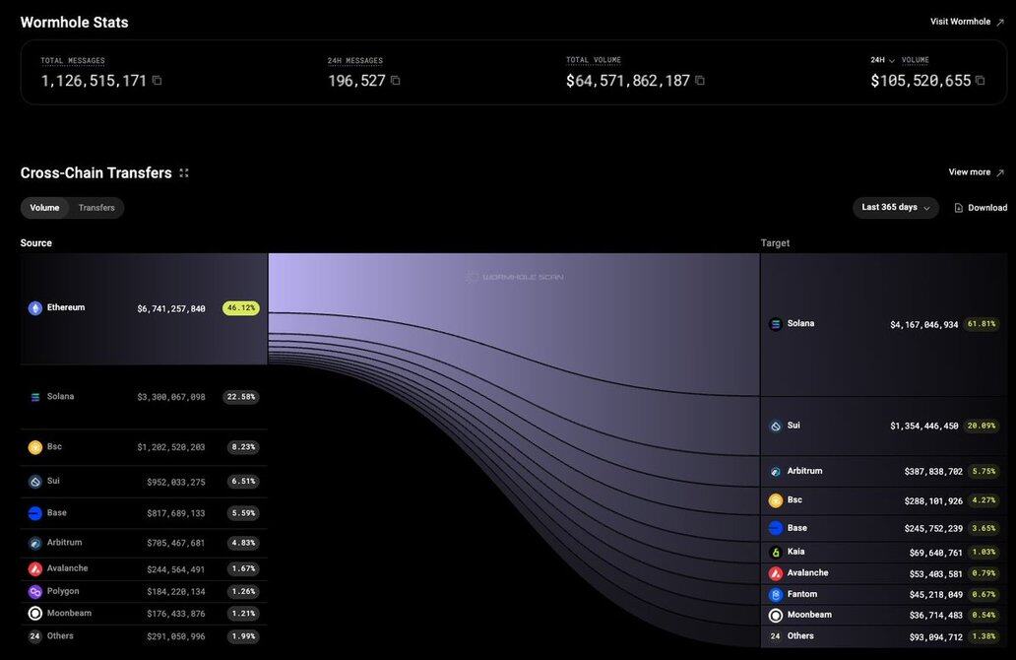Click the Avalanche source chain icon
Image resolution: width=1016 pixels, height=660 pixels.
tap(35, 569)
